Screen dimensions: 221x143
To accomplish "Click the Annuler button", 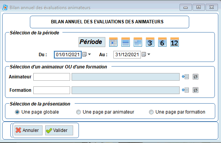I will point(28,130).
